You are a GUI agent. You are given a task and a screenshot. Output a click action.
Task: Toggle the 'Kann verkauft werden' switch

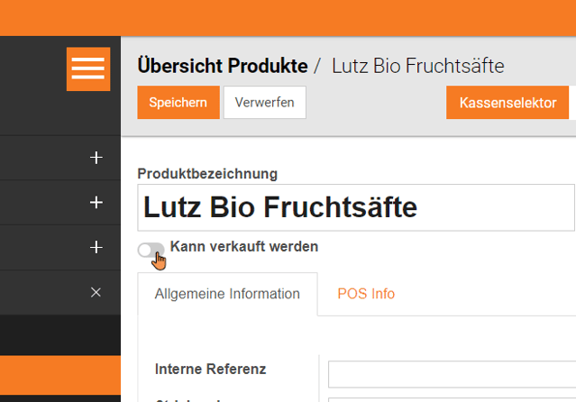click(151, 250)
